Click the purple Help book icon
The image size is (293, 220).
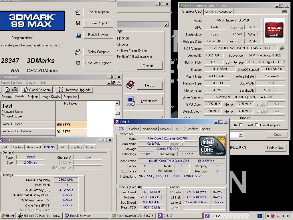pos(130,85)
